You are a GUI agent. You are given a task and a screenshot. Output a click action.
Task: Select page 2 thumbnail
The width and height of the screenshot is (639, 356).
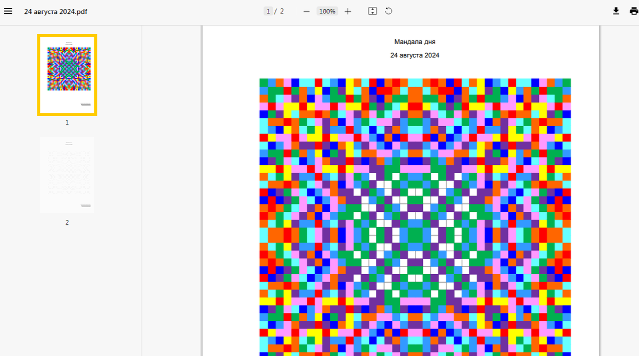(x=67, y=175)
